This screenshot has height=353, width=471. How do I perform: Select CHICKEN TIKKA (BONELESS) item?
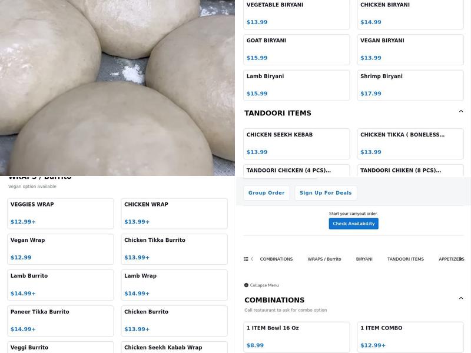click(x=410, y=144)
